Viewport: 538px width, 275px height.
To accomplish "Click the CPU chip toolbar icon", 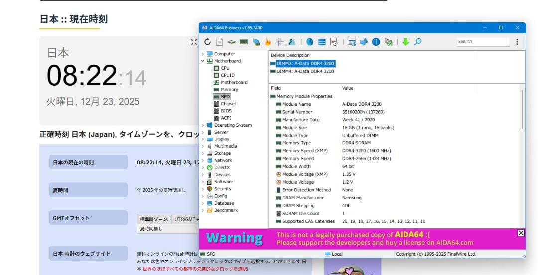I will pyautogui.click(x=231, y=42).
